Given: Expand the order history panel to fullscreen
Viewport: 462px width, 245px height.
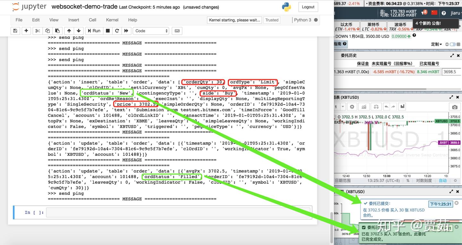Looking at the screenshot, I should coord(452,55).
